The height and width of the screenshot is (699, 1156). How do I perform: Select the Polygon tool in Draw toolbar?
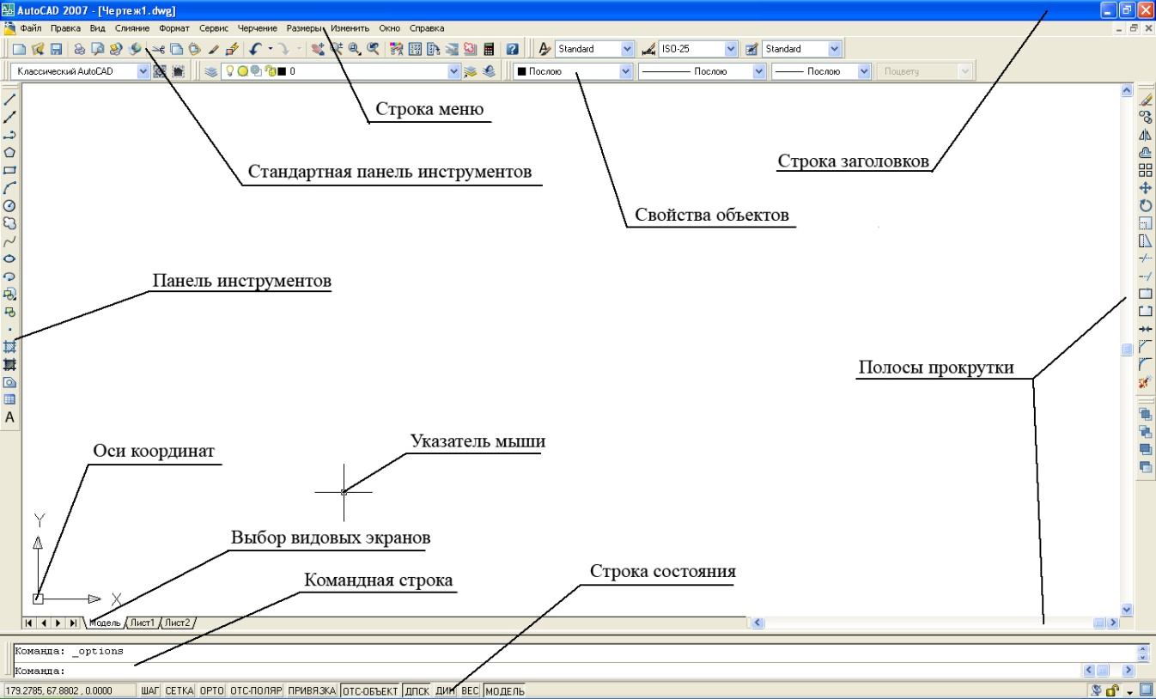click(x=10, y=152)
